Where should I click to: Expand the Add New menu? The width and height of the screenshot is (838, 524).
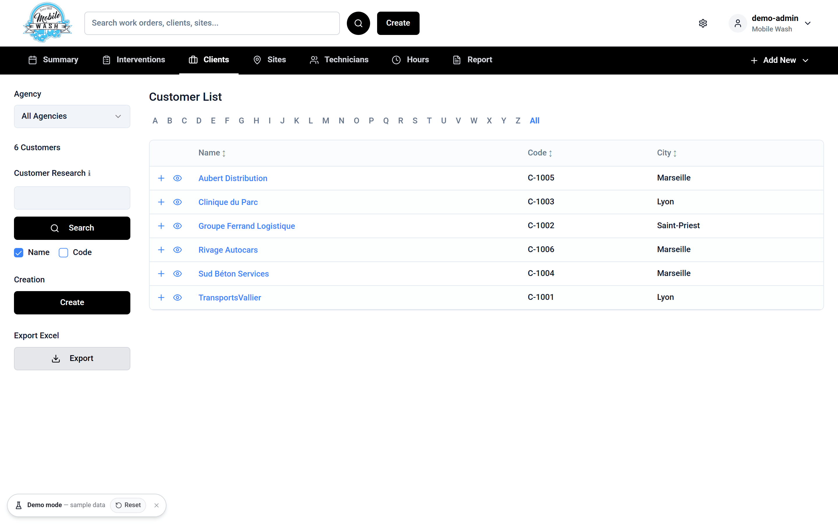(780, 60)
